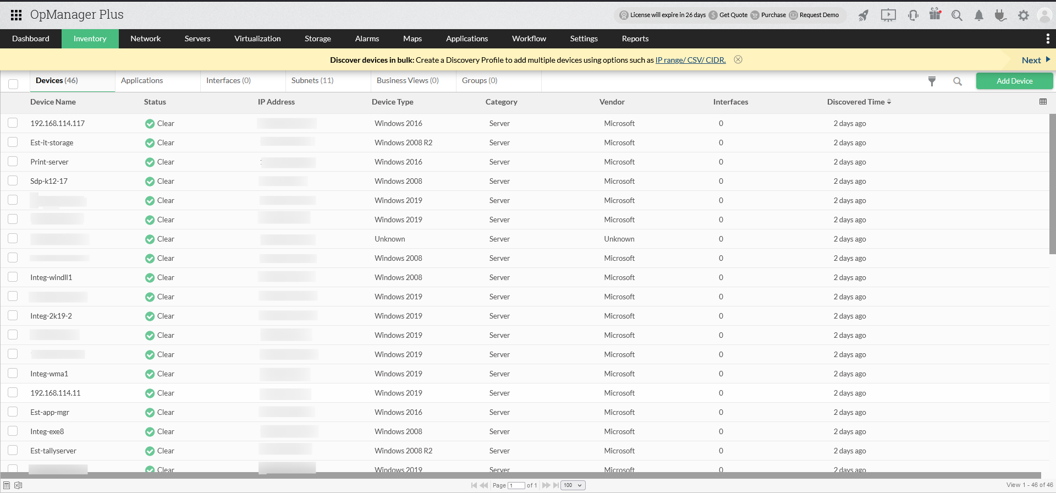Click the Get Quote dollar icon
This screenshot has height=493, width=1056.
coord(713,15)
